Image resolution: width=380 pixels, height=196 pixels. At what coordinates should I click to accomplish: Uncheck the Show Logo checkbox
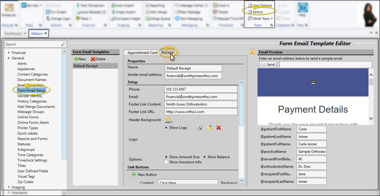click(166, 128)
